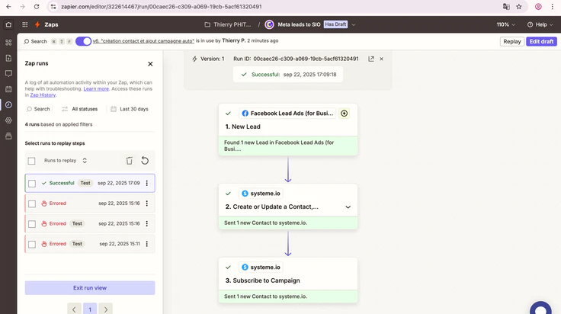Replay selected runs with circular arrow icon
This screenshot has width=561, height=314.
pos(145,161)
